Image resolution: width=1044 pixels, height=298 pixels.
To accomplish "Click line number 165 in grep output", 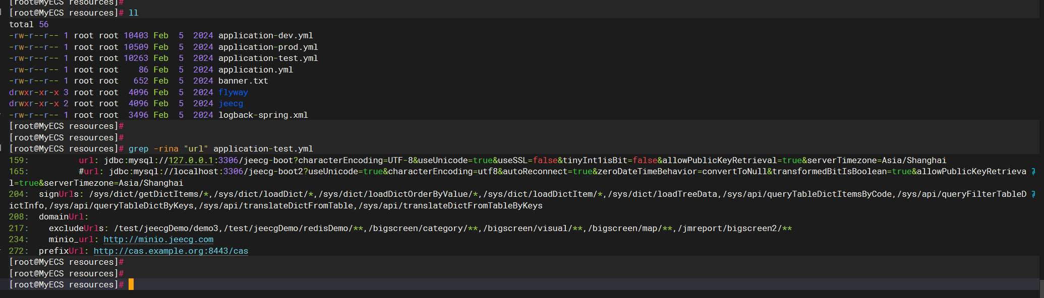I will pos(19,172).
